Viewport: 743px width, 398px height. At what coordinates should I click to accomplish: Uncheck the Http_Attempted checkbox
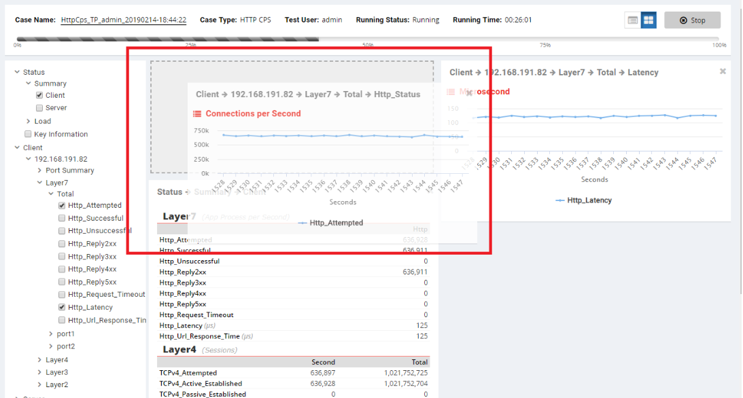point(62,205)
